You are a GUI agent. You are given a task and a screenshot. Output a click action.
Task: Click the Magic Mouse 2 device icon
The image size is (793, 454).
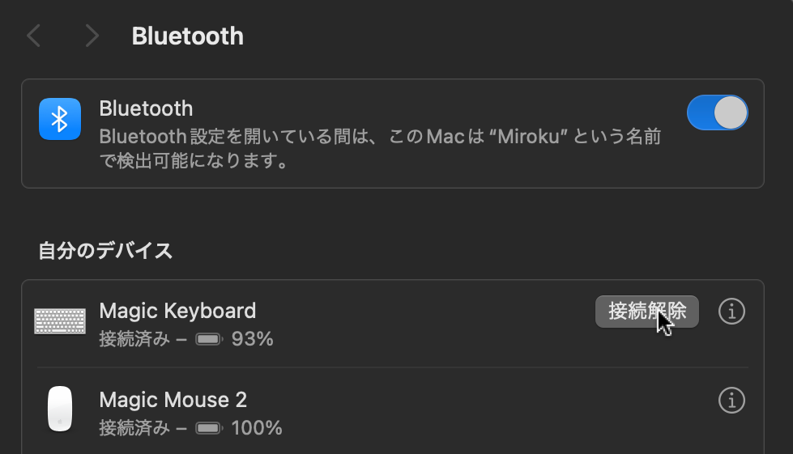click(x=59, y=409)
